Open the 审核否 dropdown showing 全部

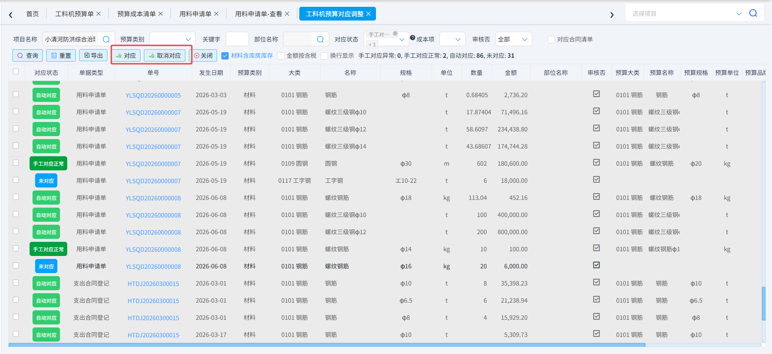(513, 39)
